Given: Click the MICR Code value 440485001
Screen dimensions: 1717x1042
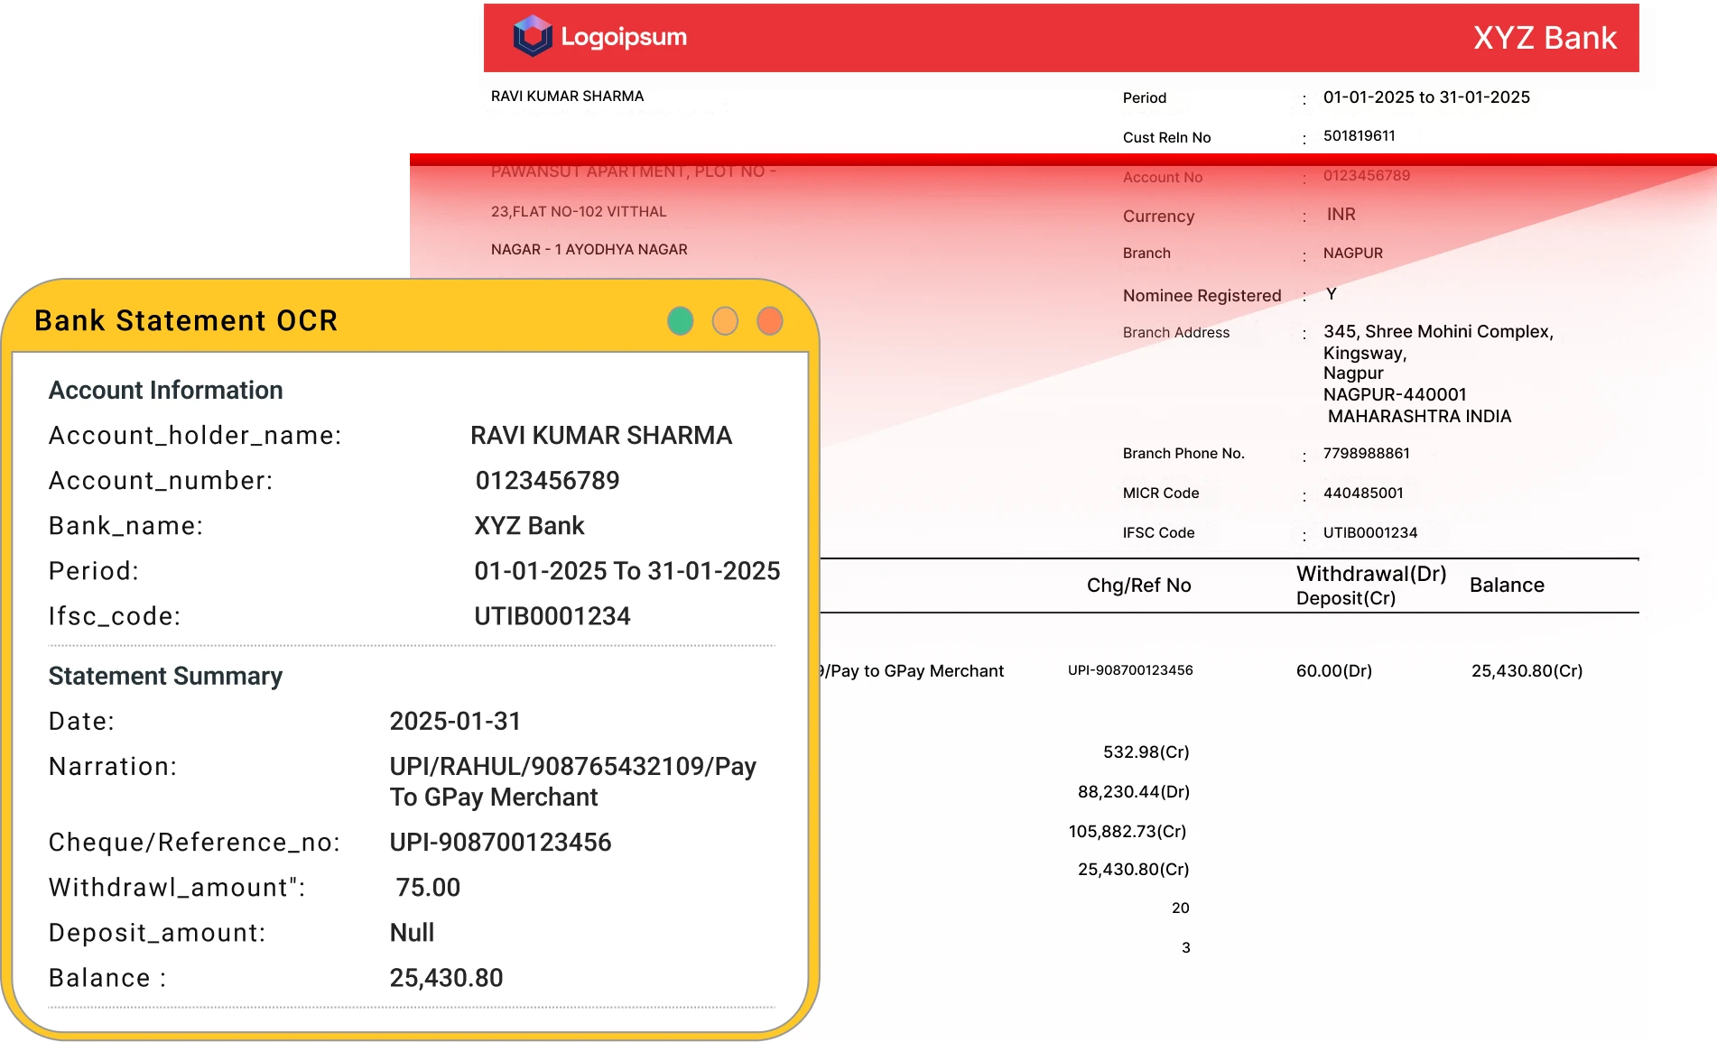Looking at the screenshot, I should (1363, 493).
